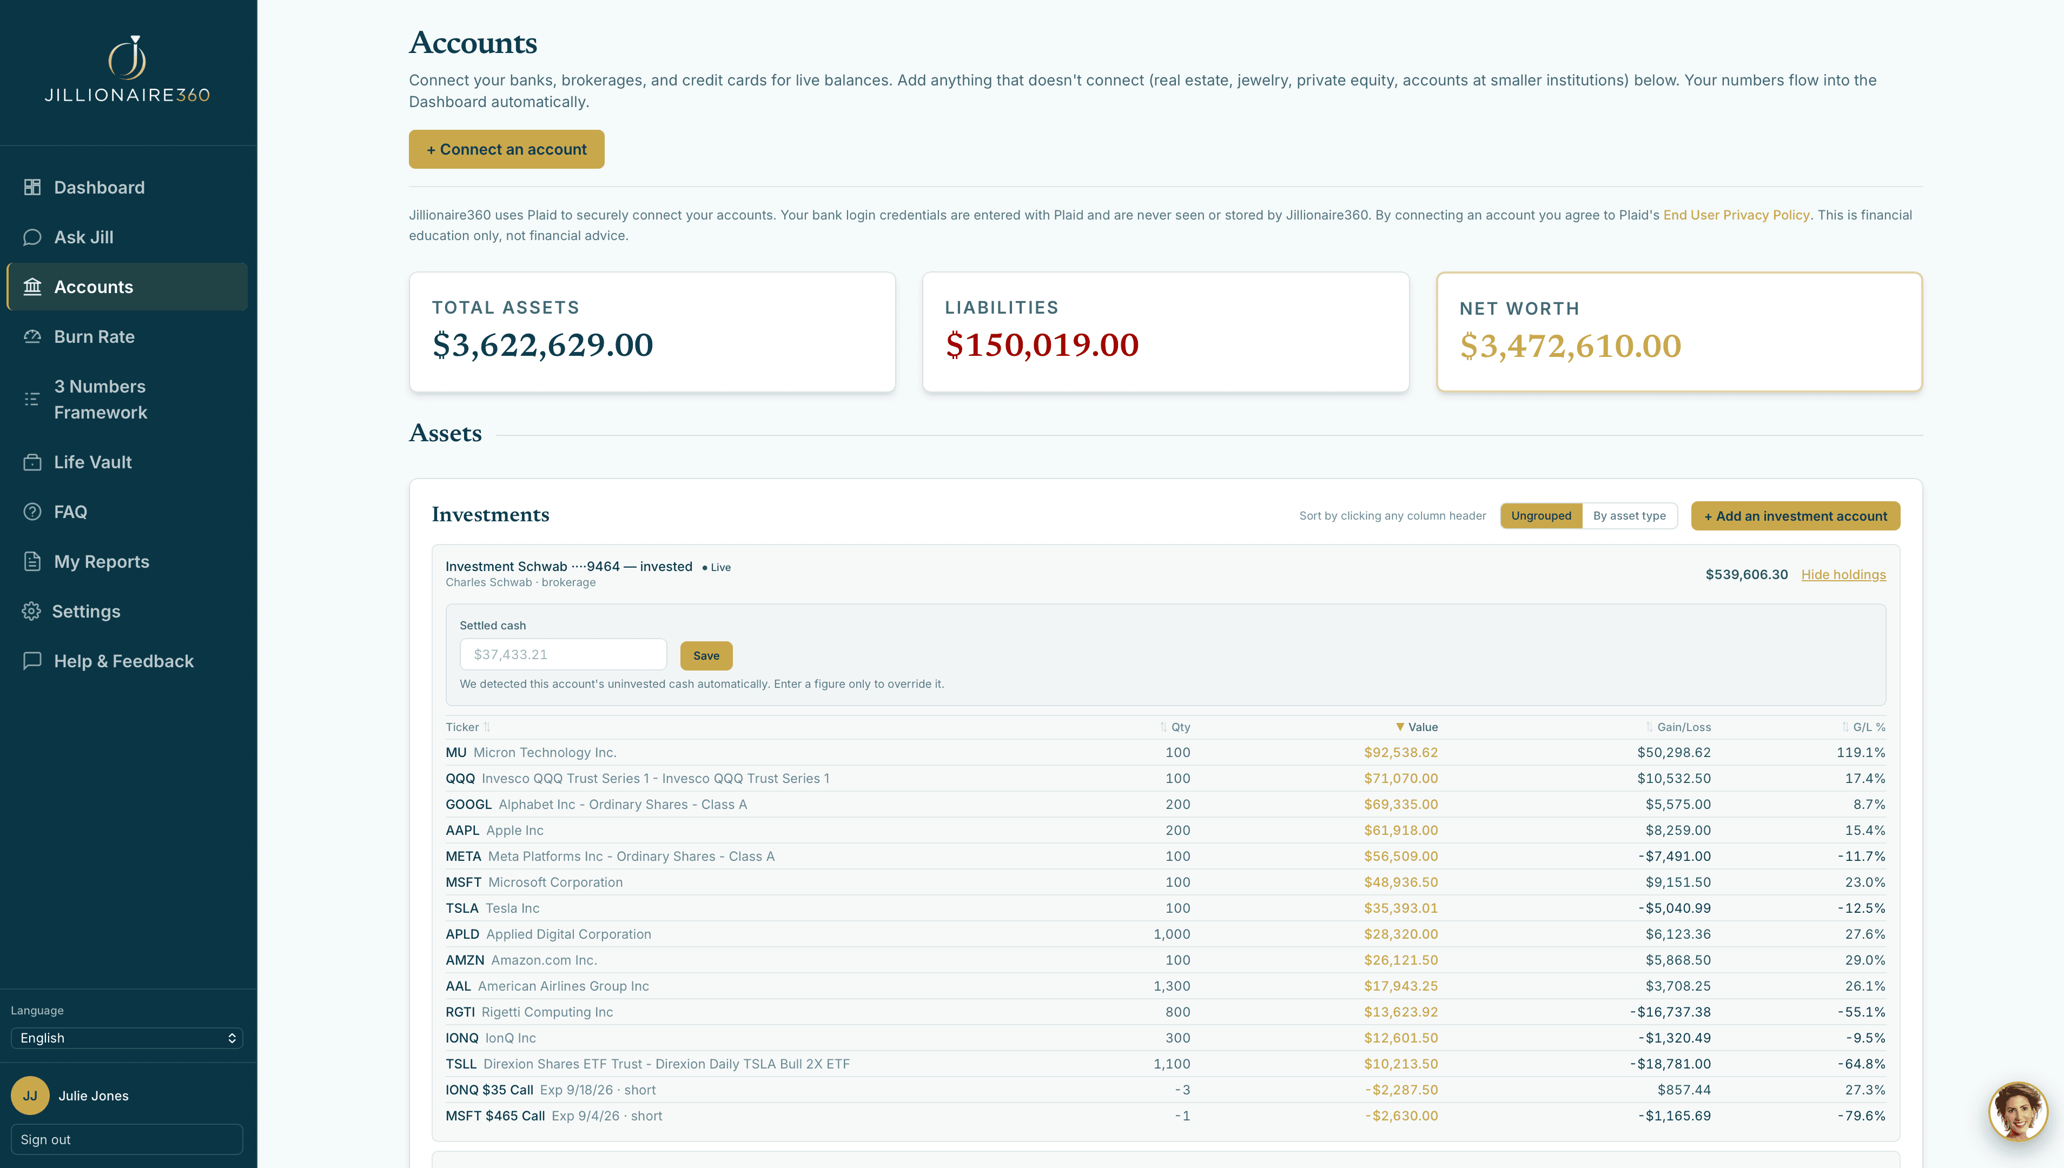This screenshot has width=2064, height=1168.
Task: Sort holdings by the Value column arrow
Action: 1400,727
